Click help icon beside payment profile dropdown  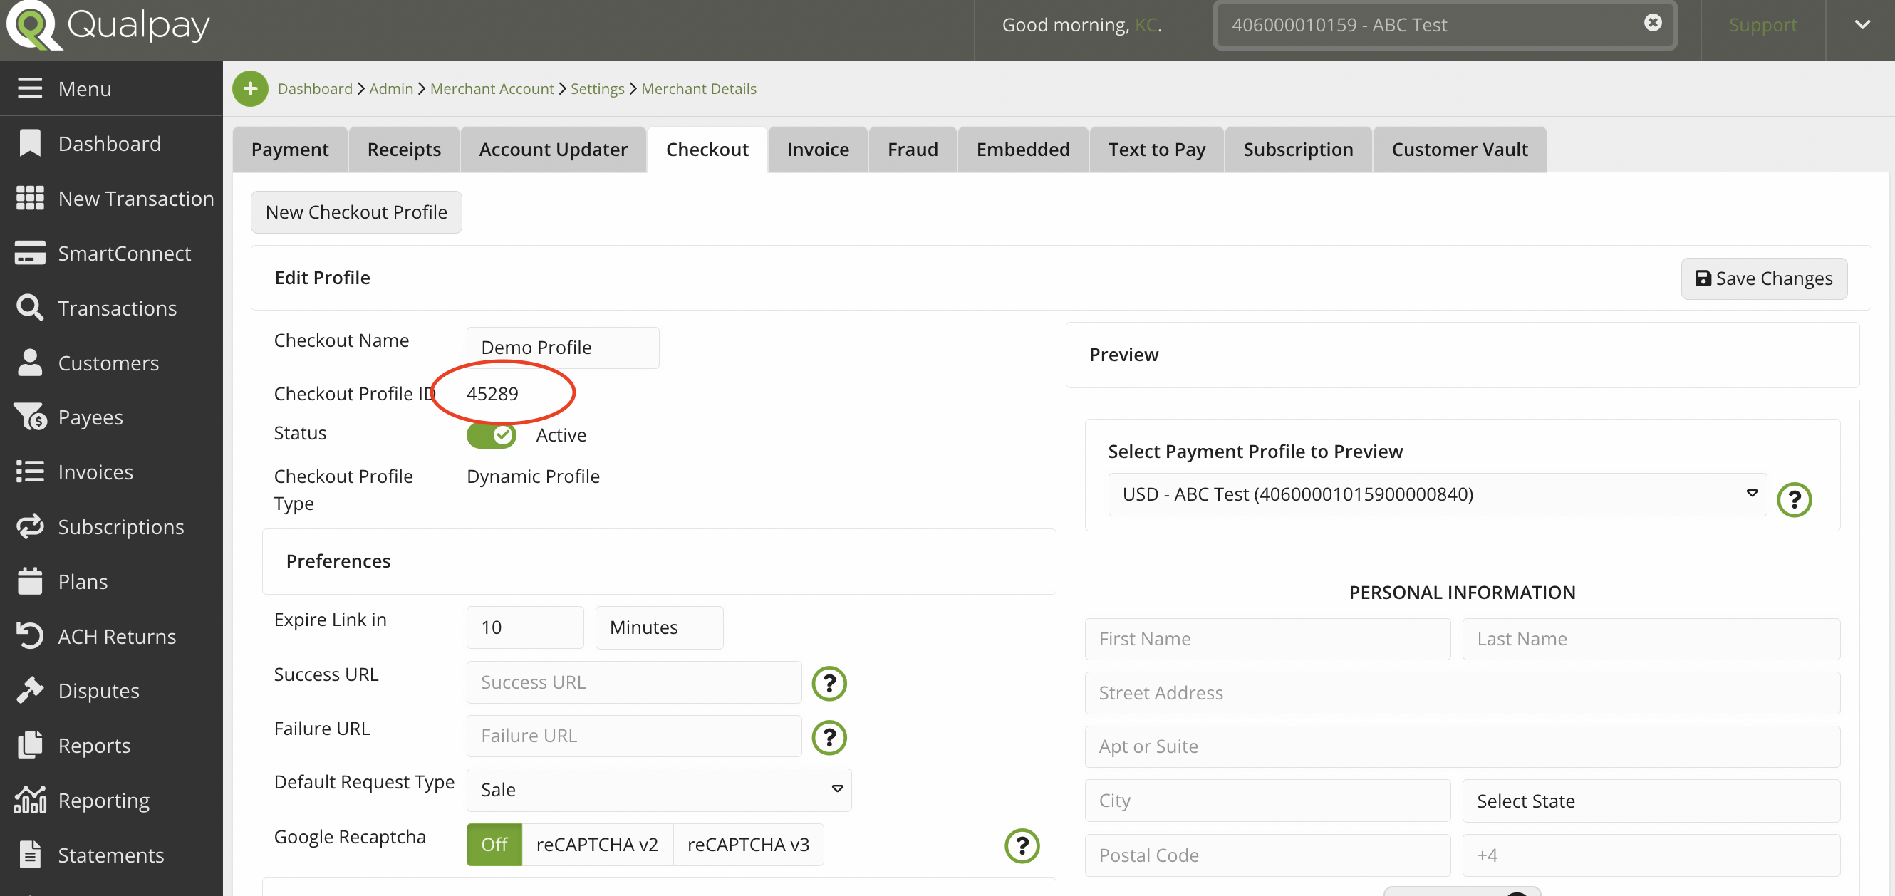coord(1795,499)
